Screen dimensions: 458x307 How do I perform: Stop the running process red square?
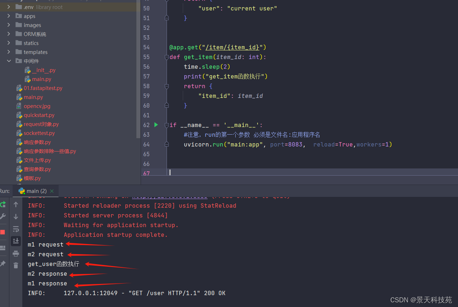(3, 232)
